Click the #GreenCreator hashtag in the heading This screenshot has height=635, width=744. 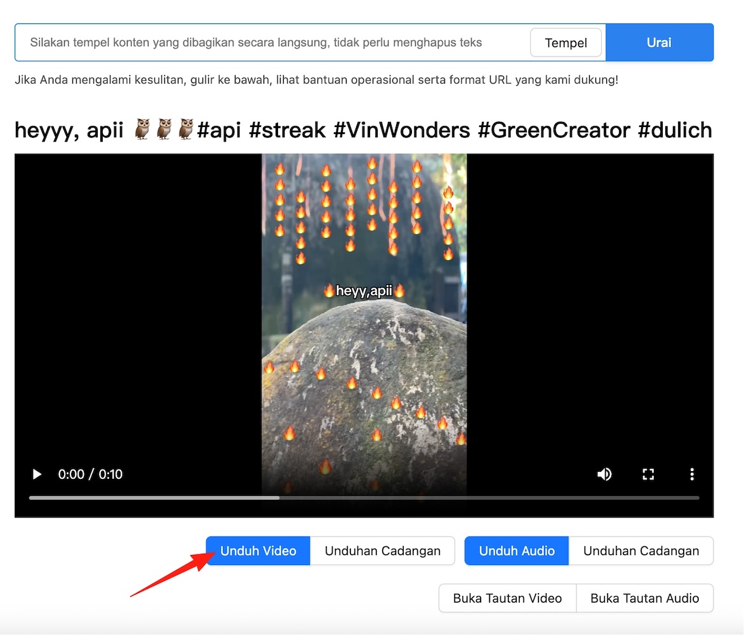[554, 130]
